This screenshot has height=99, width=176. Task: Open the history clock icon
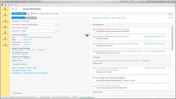(9, 5)
